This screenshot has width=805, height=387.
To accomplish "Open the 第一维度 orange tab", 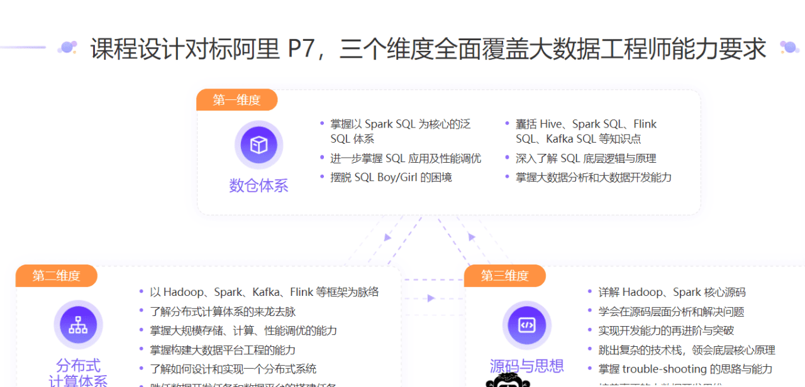I will coord(237,99).
